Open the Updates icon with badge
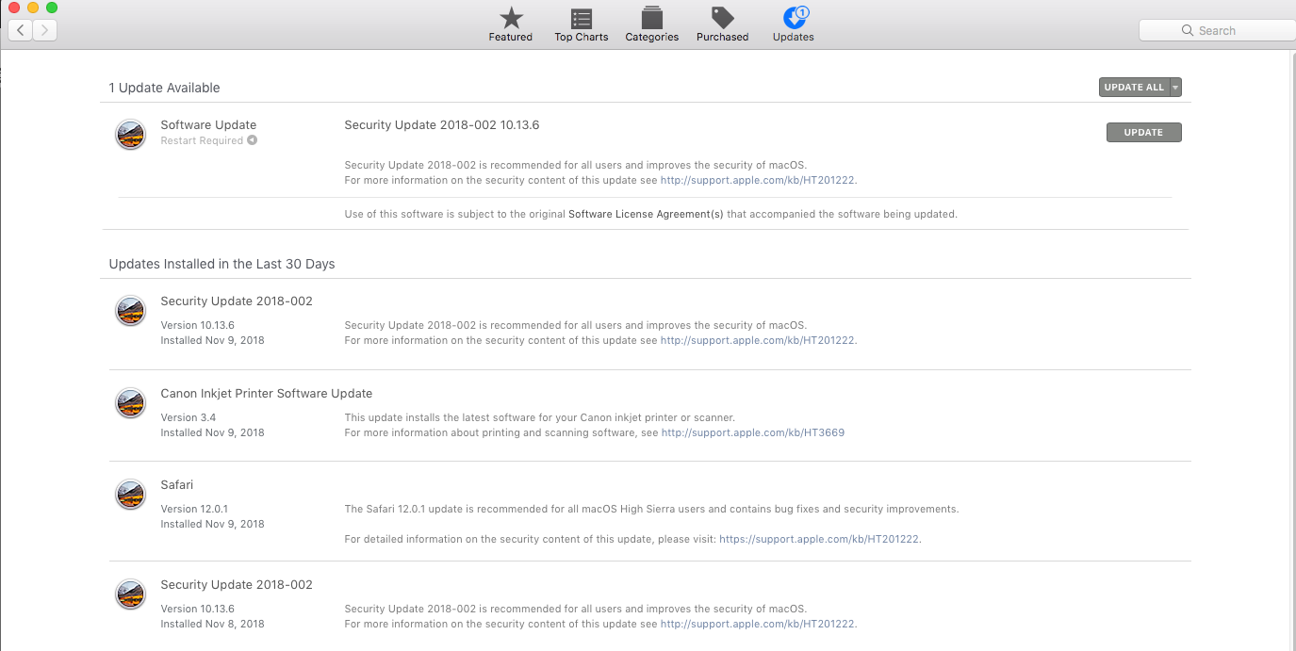The width and height of the screenshot is (1296, 651). tap(795, 17)
